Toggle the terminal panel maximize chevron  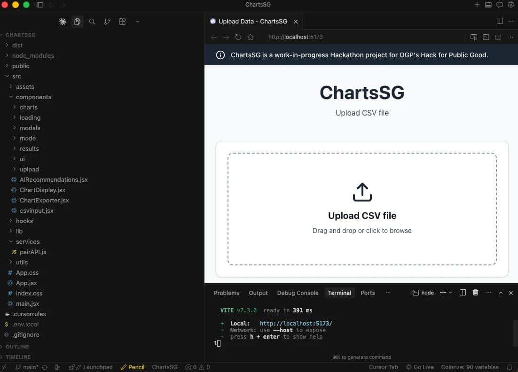tap(501, 292)
